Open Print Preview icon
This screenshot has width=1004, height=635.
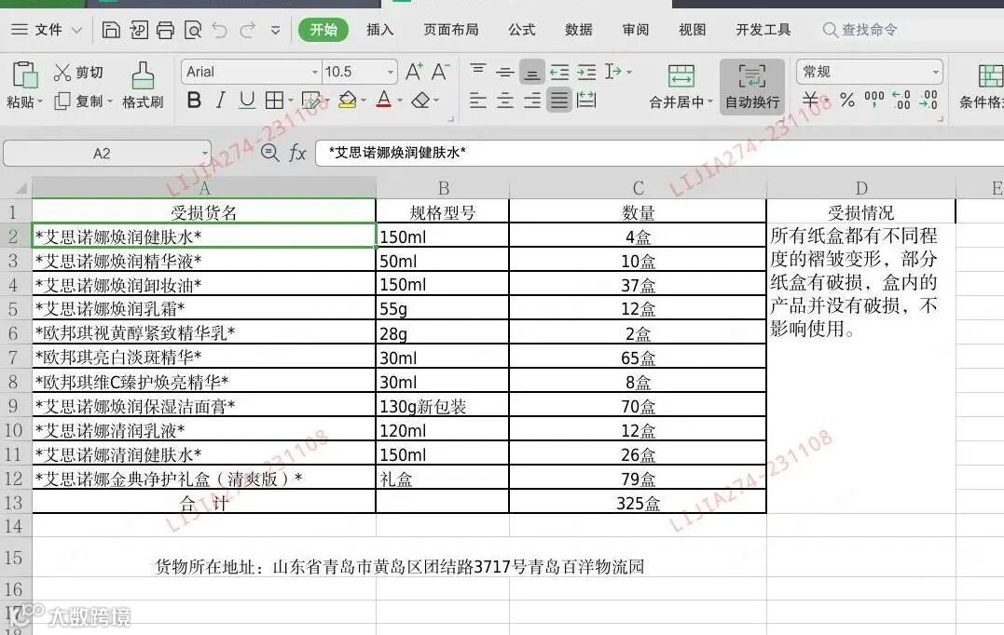pyautogui.click(x=193, y=30)
